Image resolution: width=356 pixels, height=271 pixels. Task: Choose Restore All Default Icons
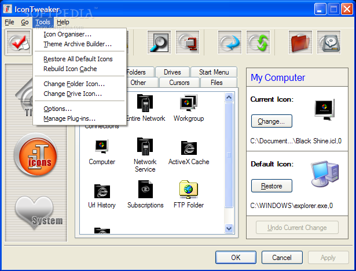(x=79, y=59)
